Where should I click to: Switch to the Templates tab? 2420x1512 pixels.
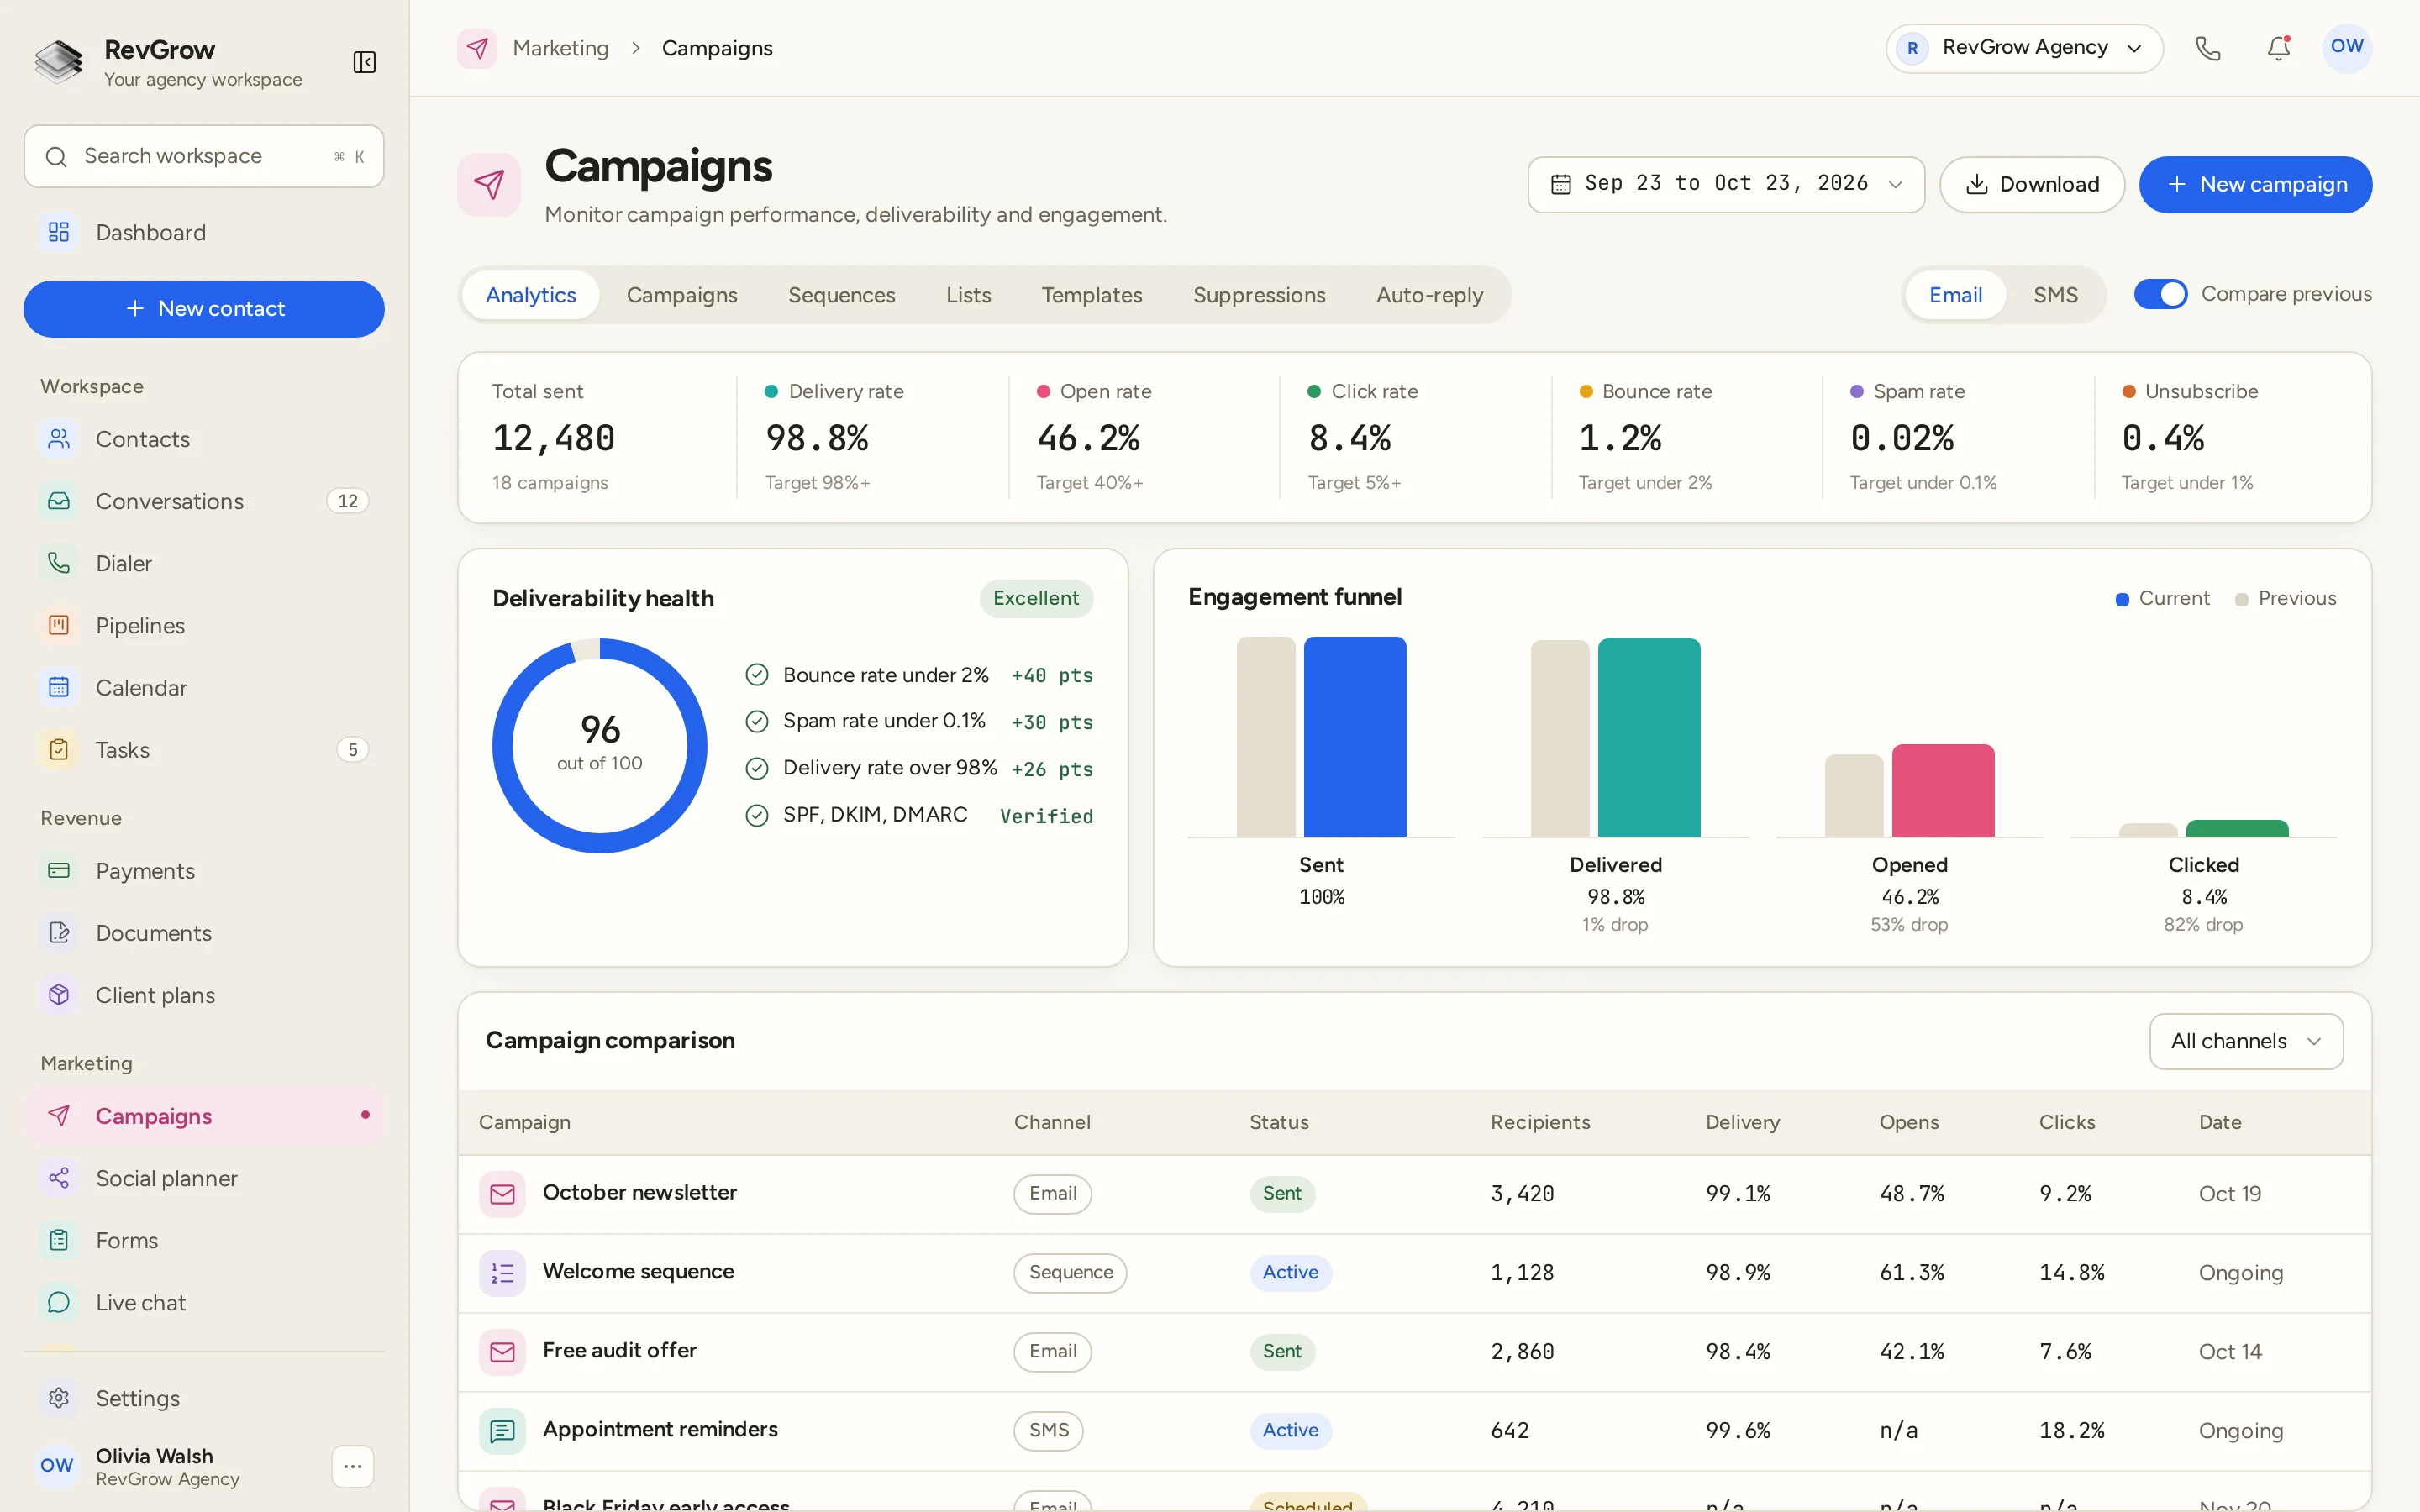click(1091, 295)
